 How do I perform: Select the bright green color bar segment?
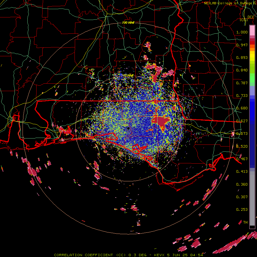tap(252, 78)
